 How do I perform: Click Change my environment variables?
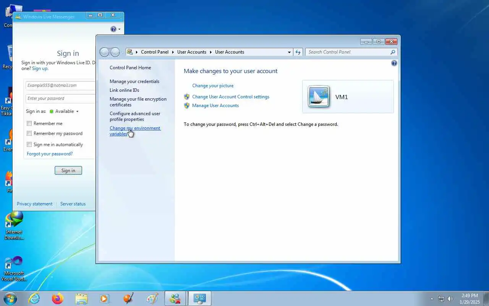pos(135,131)
